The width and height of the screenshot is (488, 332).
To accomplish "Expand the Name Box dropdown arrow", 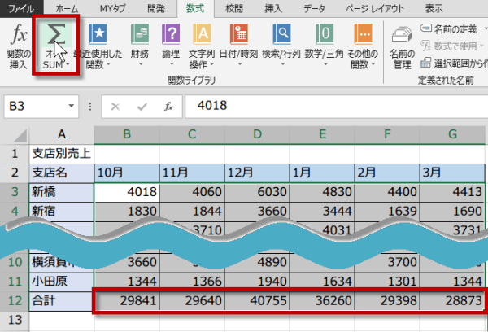I will [x=72, y=106].
